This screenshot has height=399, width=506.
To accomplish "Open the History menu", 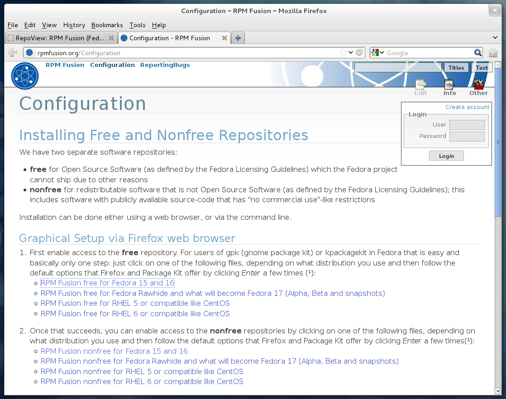I will pyautogui.click(x=74, y=25).
